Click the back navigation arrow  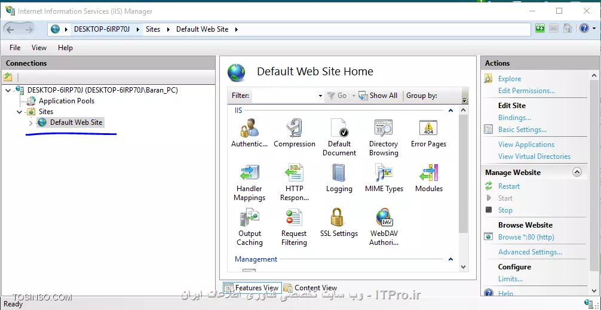coord(10,29)
